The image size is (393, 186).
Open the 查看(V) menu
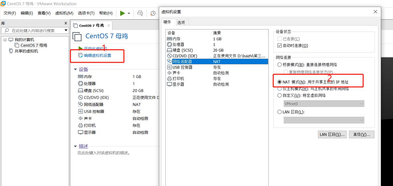coord(44,13)
